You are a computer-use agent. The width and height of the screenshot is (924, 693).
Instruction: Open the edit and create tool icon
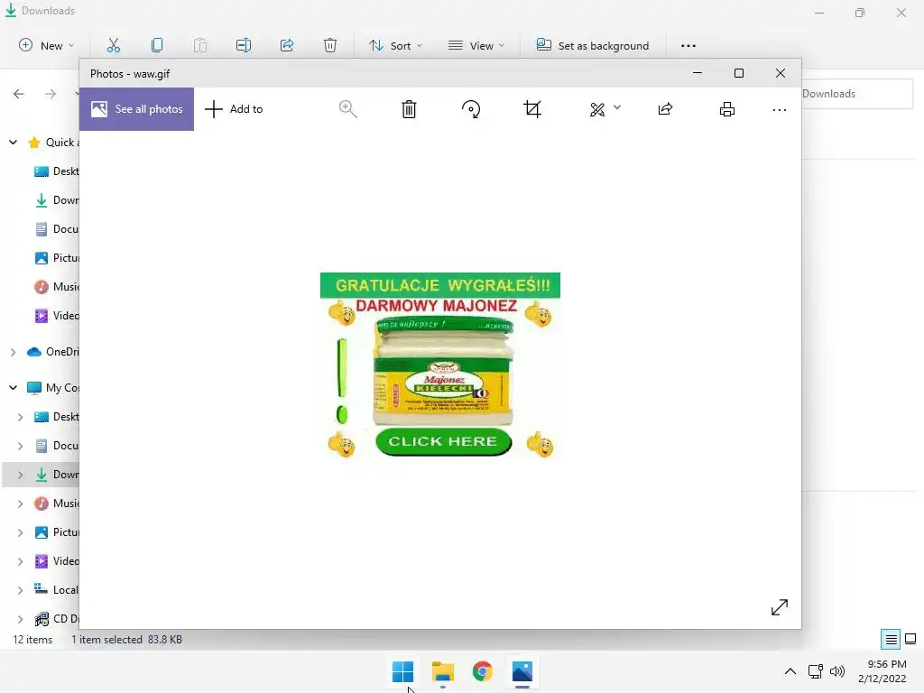click(x=597, y=109)
